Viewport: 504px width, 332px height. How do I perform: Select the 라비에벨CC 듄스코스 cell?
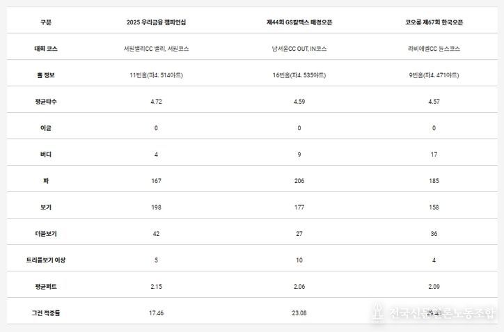(x=434, y=49)
